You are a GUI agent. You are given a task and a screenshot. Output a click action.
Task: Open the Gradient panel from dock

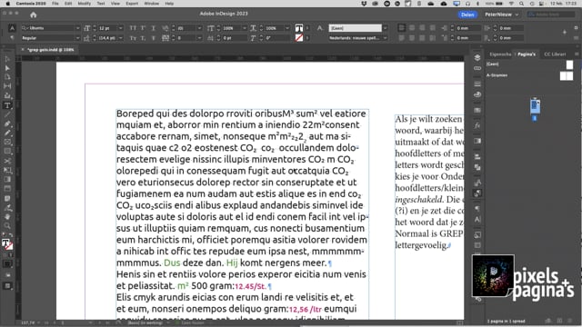pyautogui.click(x=477, y=141)
